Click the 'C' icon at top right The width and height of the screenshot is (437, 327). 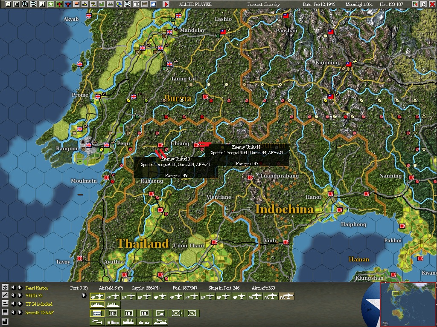424,4
